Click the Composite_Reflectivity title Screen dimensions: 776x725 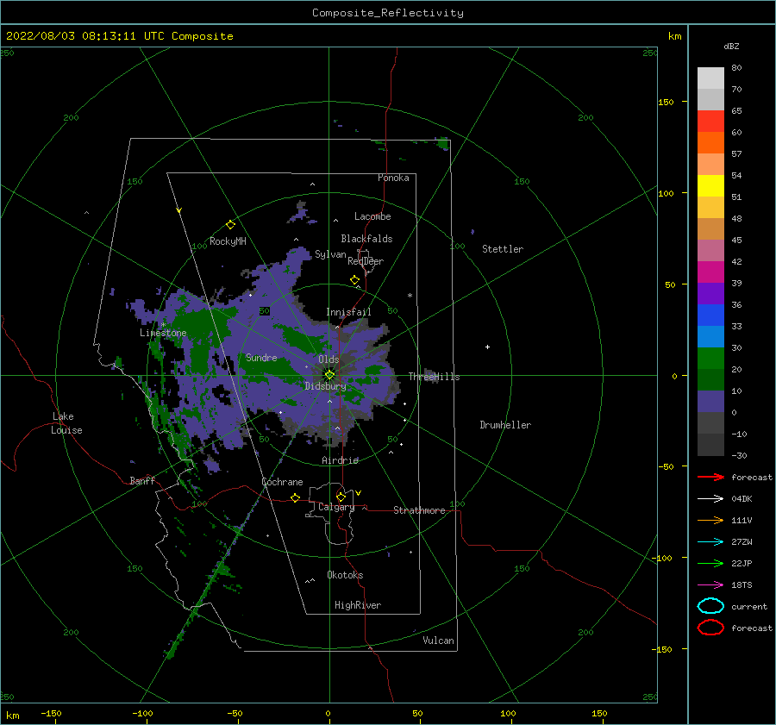pyautogui.click(x=388, y=13)
